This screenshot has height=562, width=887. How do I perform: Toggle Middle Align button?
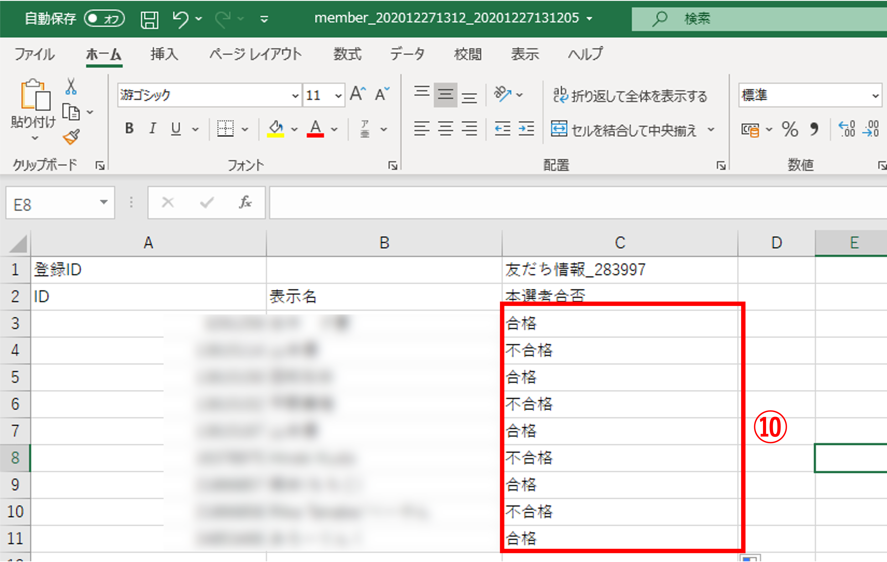pos(445,95)
